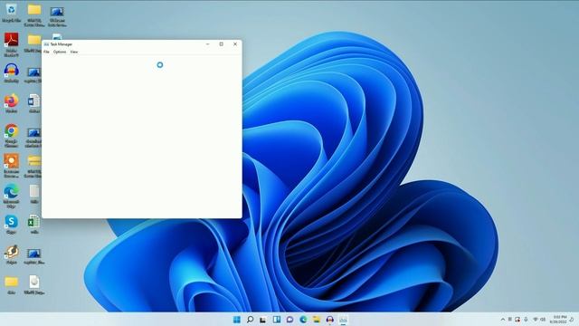Open the File menu in Task Manager
Viewport: 579px width, 326px height.
pyautogui.click(x=46, y=52)
